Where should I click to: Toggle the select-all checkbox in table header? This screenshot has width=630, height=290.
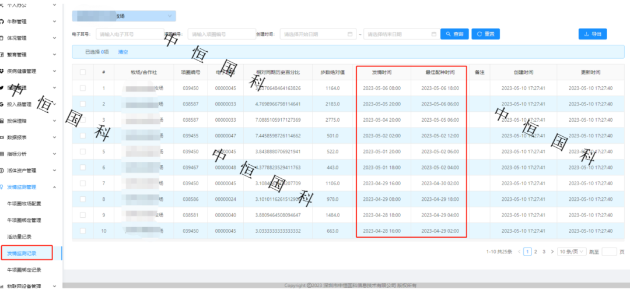coord(82,72)
